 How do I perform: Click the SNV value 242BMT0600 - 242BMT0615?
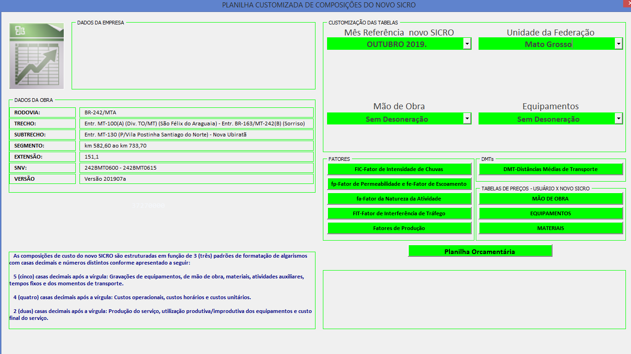point(196,168)
